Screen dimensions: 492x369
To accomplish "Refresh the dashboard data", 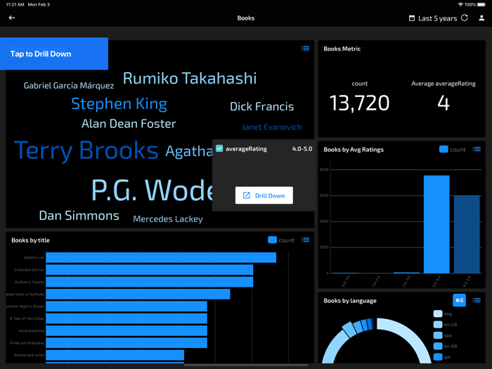I will 465,18.
